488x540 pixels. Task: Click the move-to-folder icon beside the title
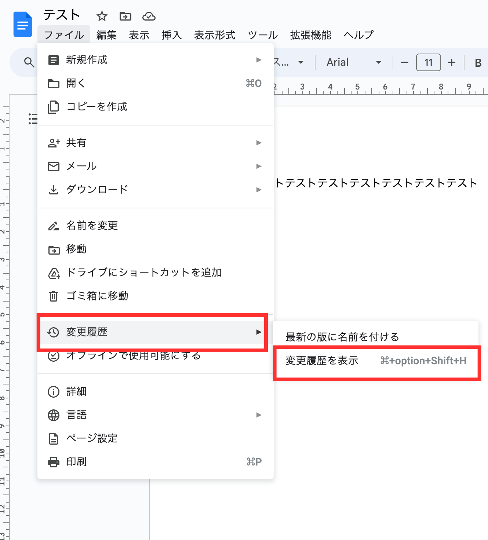125,16
